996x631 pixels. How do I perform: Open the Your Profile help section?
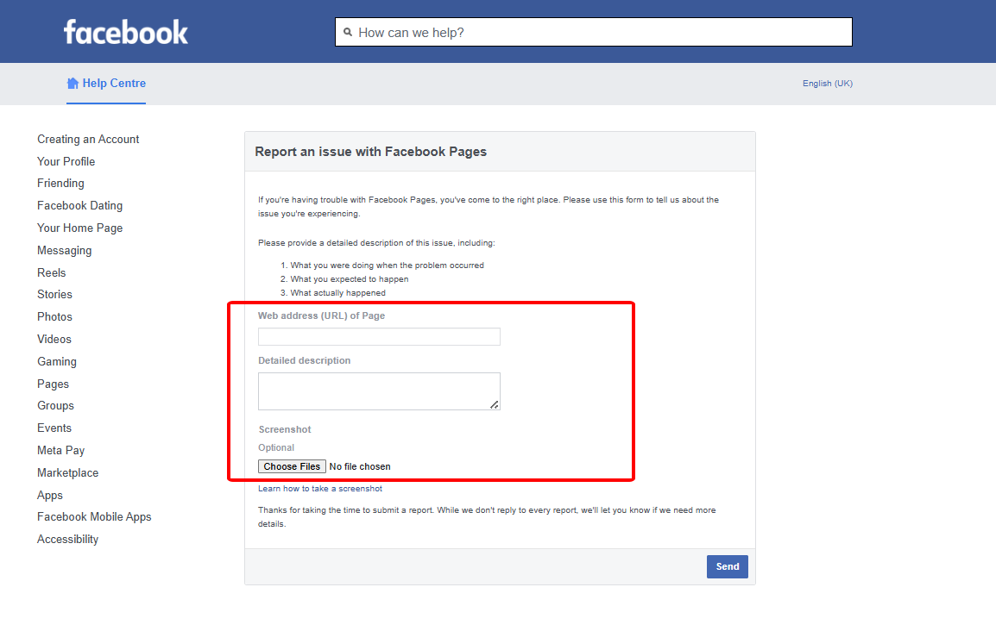coord(66,161)
